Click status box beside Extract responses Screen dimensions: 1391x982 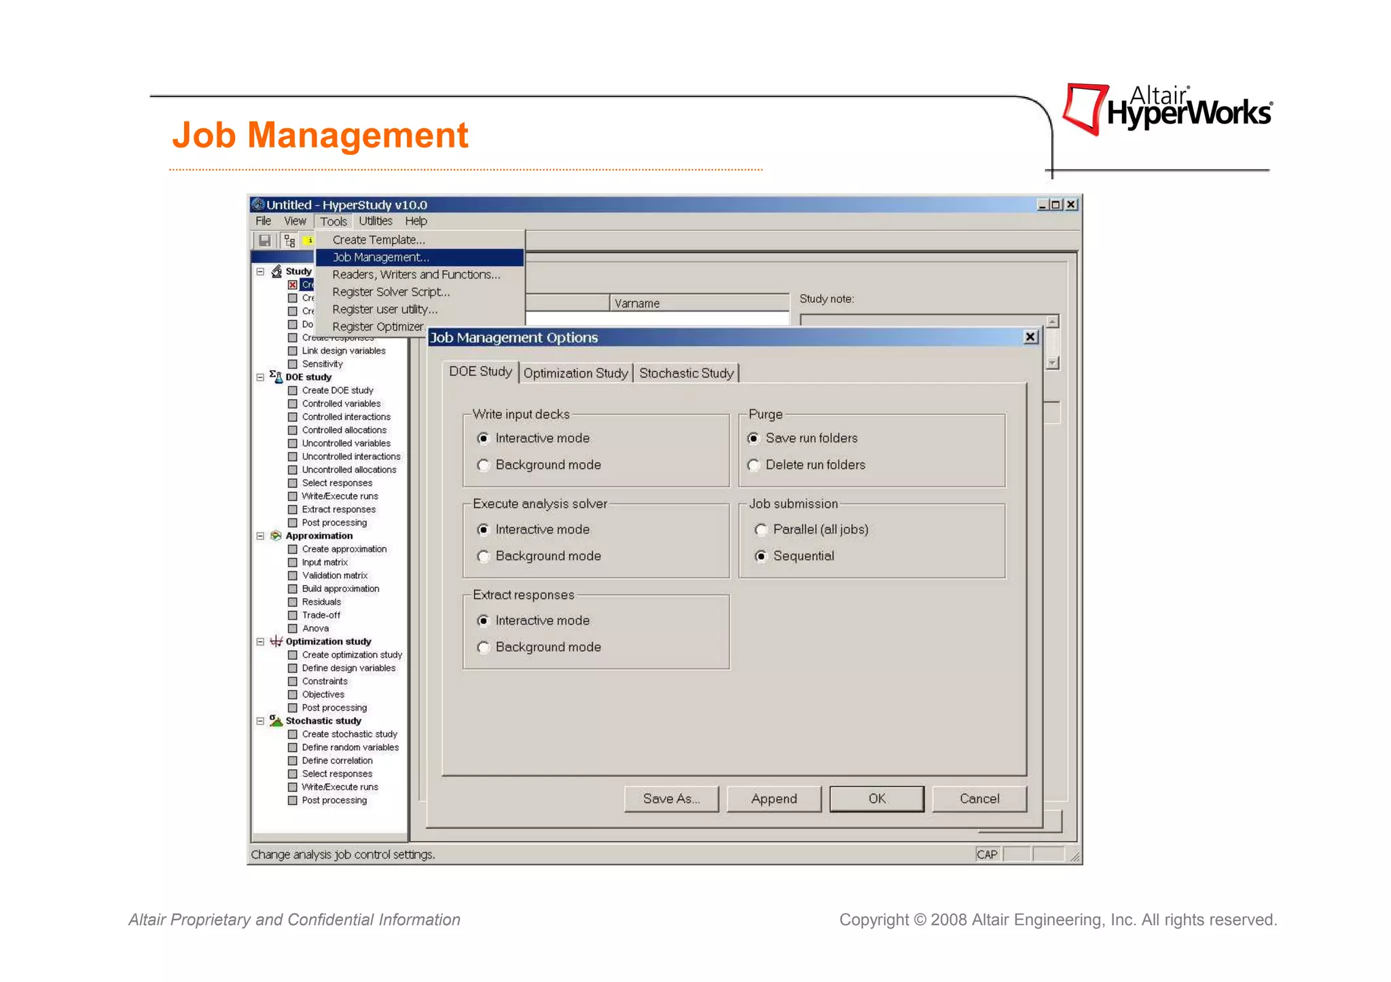pyautogui.click(x=293, y=510)
